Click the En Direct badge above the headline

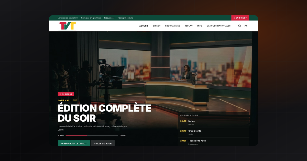[x=66, y=94]
